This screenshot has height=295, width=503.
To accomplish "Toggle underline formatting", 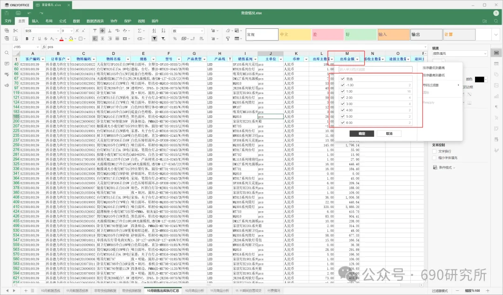I will coord(39,39).
